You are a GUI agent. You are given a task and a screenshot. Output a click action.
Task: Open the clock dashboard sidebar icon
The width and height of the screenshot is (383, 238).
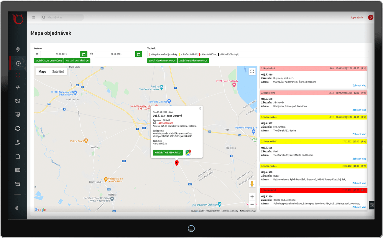tap(18, 63)
